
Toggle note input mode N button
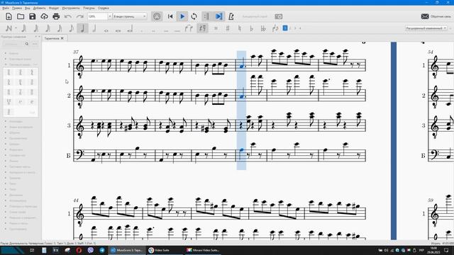click(x=9, y=28)
